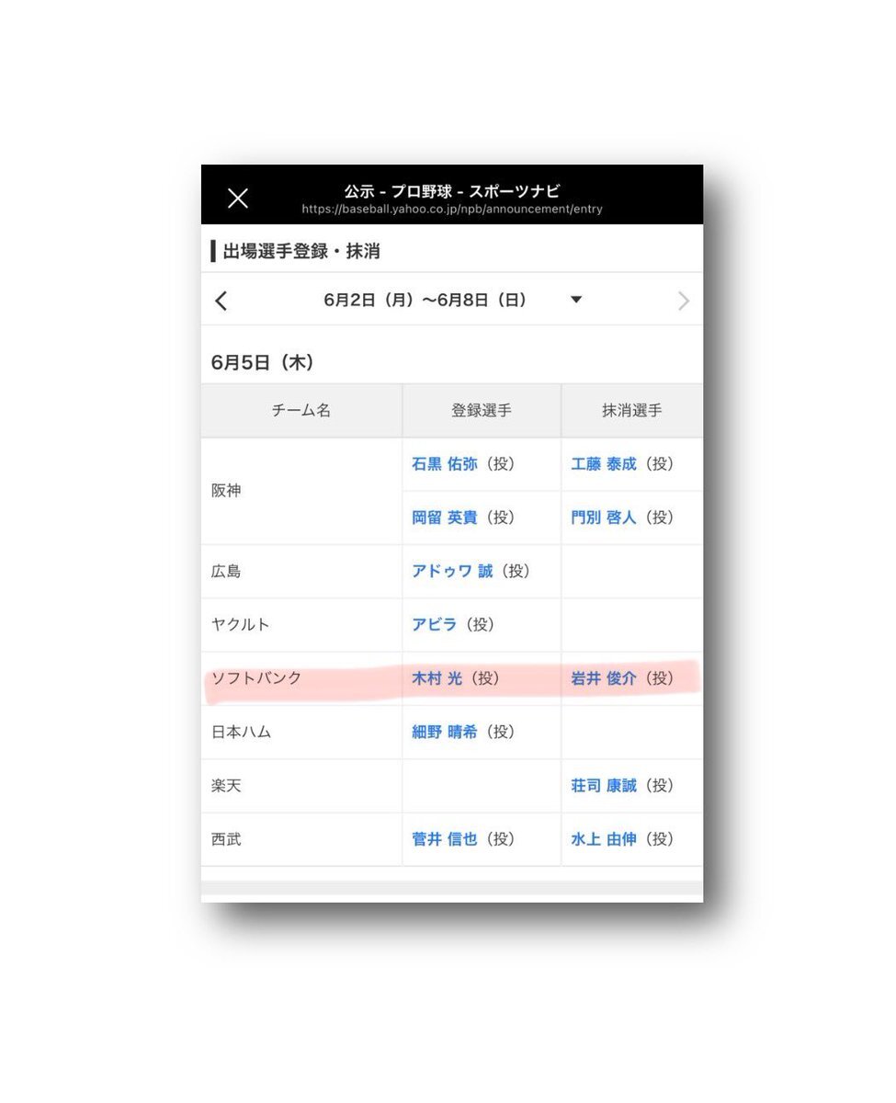Open player link 水上 由伸
Image resolution: width=896 pixels, height=1103 pixels.
click(603, 839)
